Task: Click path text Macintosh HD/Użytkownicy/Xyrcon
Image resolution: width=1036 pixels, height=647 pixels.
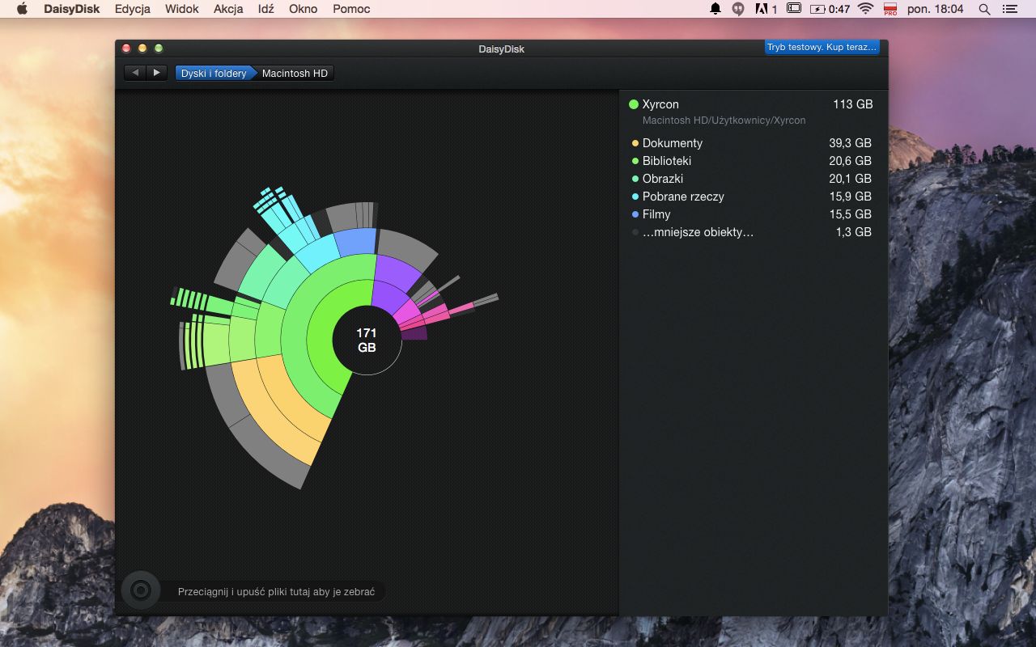Action: (724, 121)
